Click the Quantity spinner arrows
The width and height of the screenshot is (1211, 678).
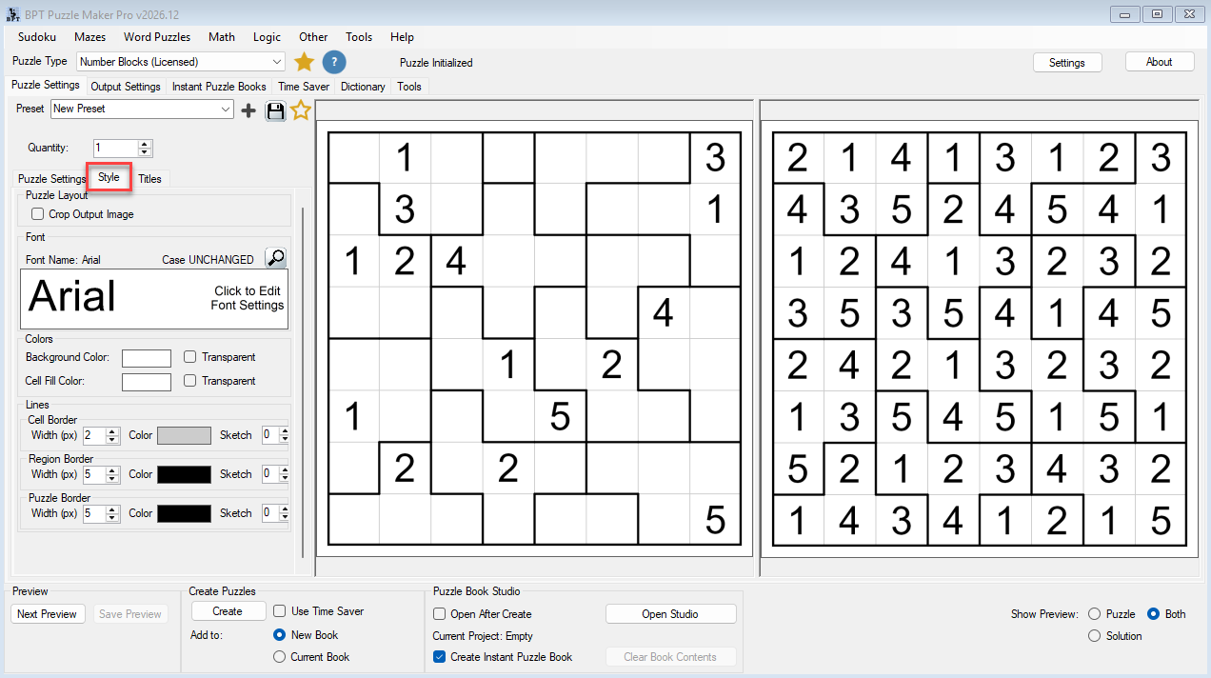point(145,148)
